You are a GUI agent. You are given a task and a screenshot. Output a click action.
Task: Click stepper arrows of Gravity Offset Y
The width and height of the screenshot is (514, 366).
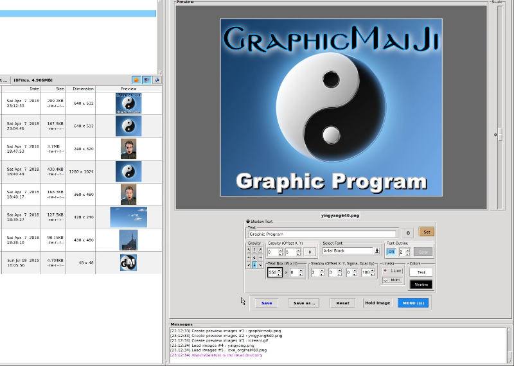(298, 252)
